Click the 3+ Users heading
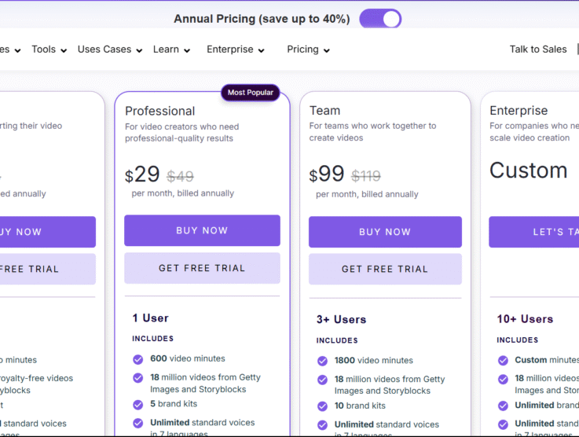This screenshot has height=437, width=579. click(x=341, y=320)
